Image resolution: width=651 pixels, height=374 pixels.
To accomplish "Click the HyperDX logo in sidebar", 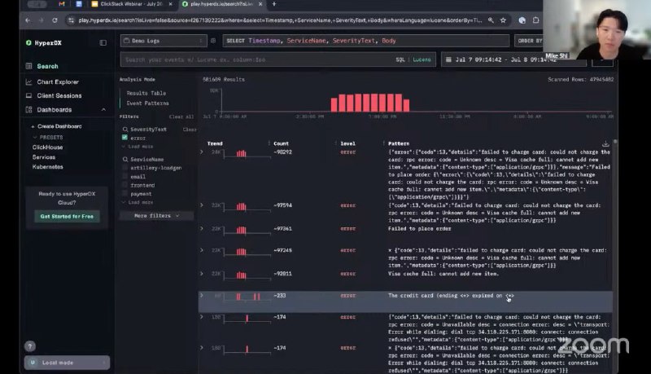I will [x=44, y=43].
